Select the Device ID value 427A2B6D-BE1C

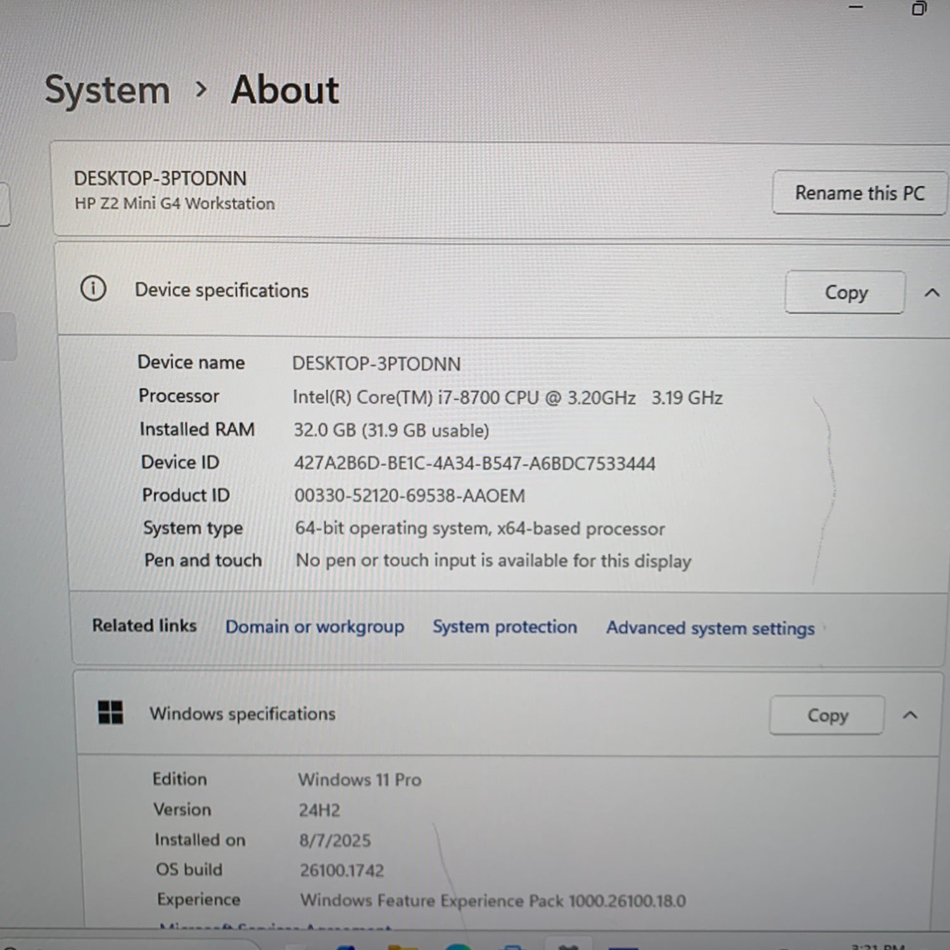[x=474, y=464]
